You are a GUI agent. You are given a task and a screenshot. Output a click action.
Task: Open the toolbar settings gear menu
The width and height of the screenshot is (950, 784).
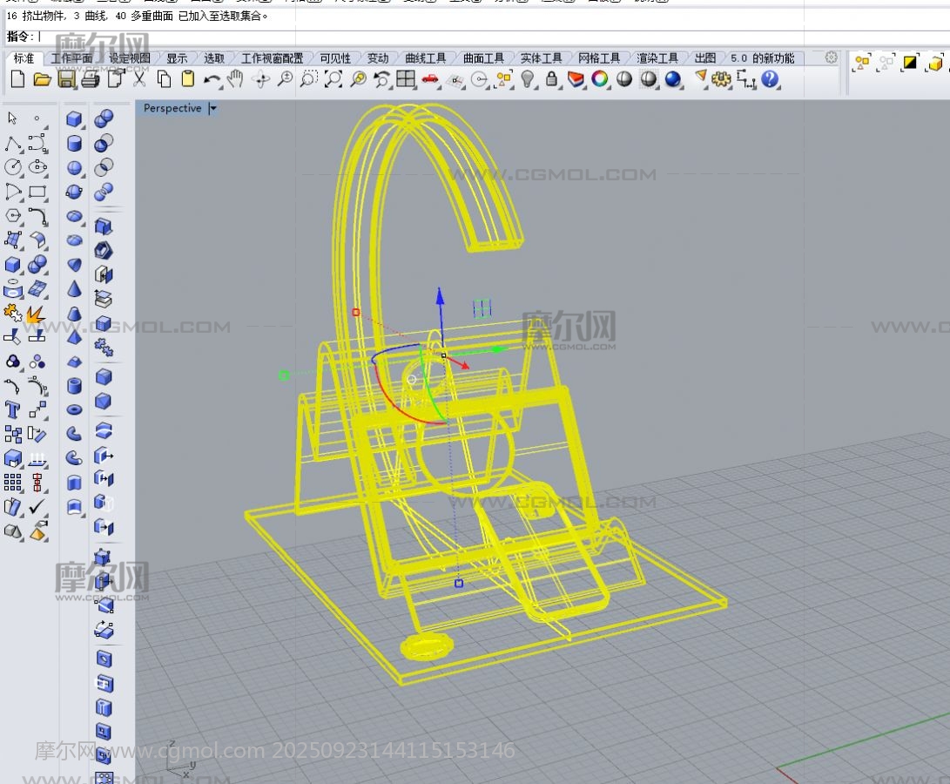(831, 57)
